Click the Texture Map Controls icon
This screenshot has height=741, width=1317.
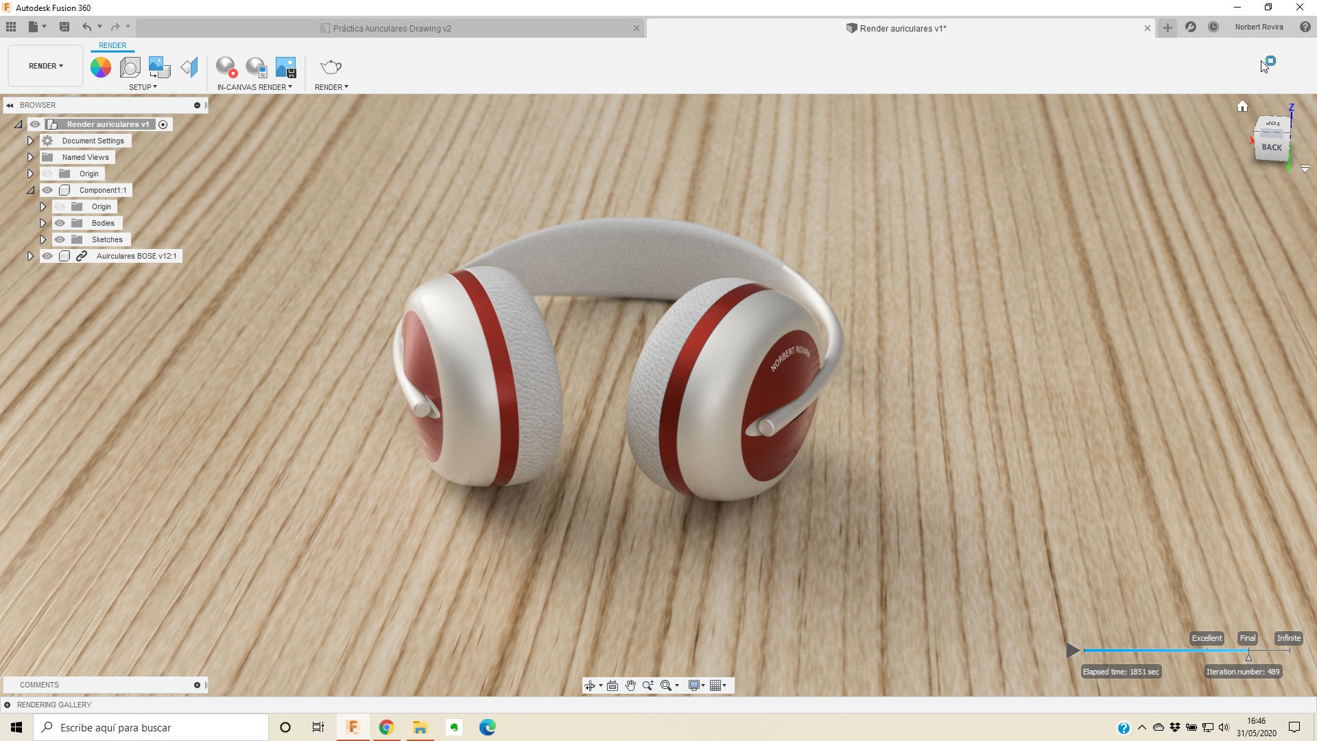tap(189, 67)
